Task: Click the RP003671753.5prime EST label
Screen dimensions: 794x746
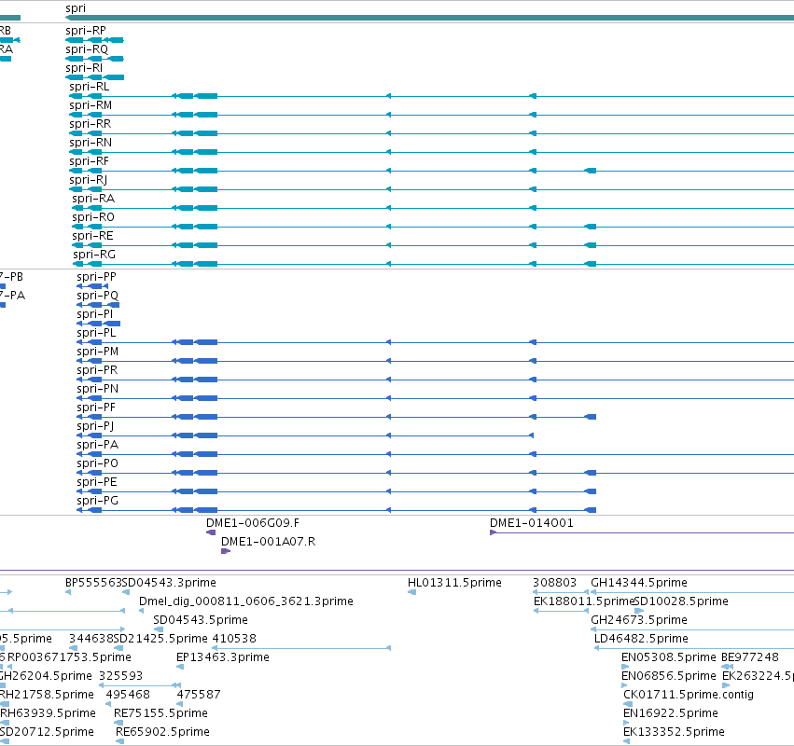Action: coord(69,657)
